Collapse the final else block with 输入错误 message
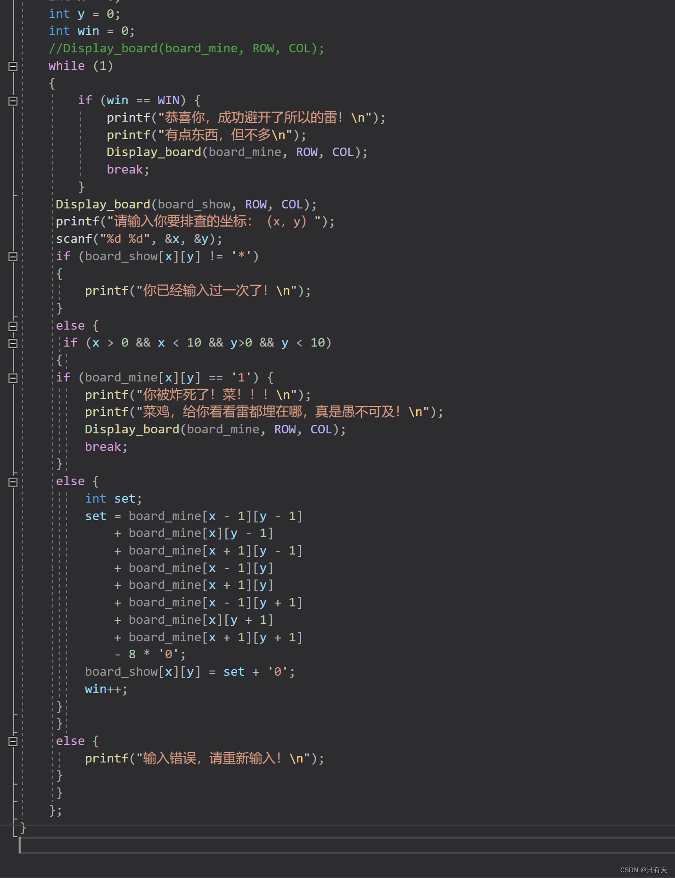Screen dimensions: 675x878 pyautogui.click(x=13, y=742)
